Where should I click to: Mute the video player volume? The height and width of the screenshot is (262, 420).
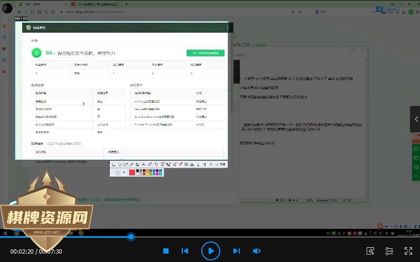click(257, 251)
